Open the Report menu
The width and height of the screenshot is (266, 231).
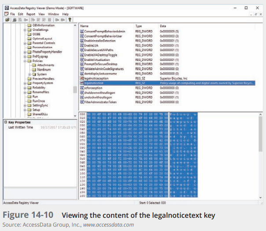(x=30, y=14)
